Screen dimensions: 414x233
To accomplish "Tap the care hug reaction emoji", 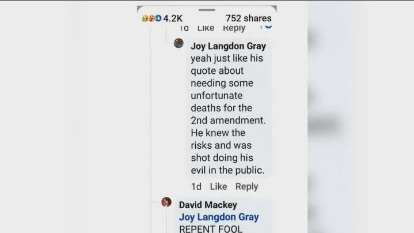I will coord(151,18).
